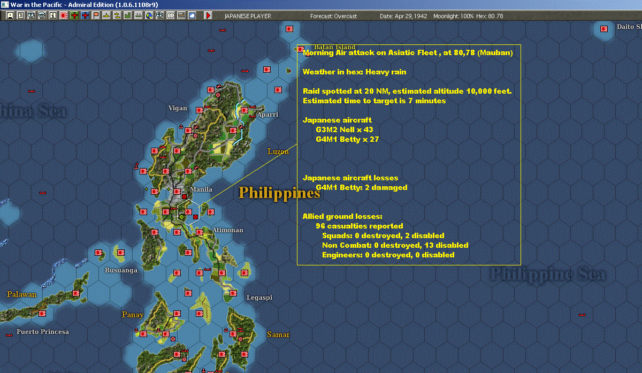Click the gray ships toolbar icon
Screen dimensions: 642x373
[x=139, y=16]
